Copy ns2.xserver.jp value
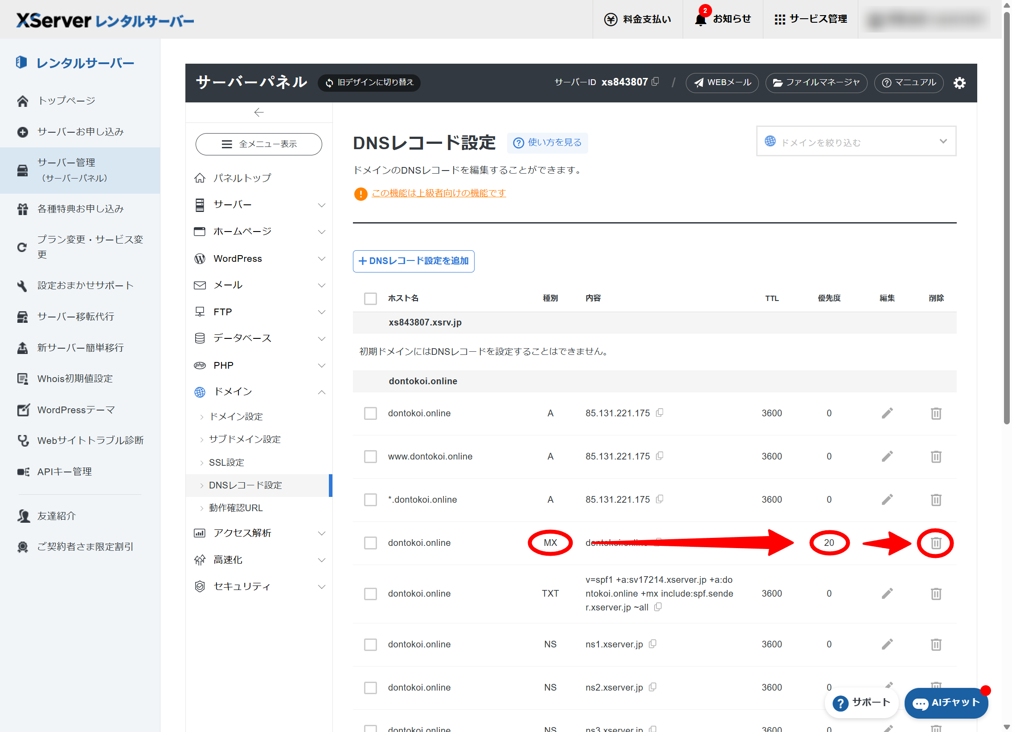 [653, 687]
